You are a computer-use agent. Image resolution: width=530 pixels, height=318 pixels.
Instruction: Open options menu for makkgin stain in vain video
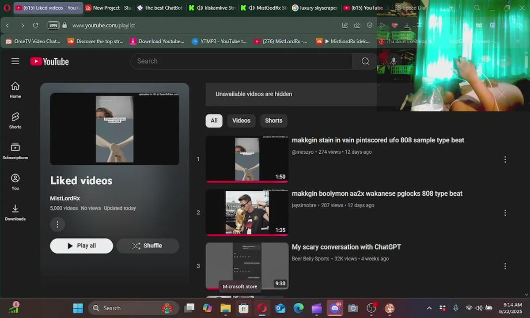pos(505,159)
